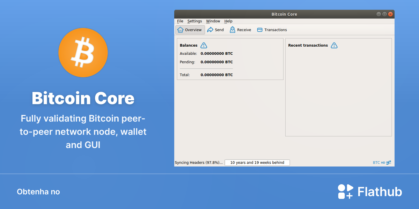
Task: Click the Pending balance value
Action: tap(216, 62)
